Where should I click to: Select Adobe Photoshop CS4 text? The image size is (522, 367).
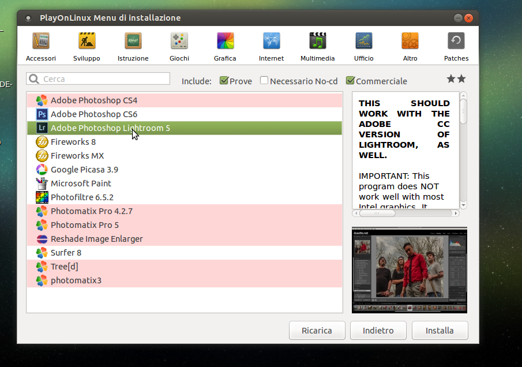click(94, 100)
